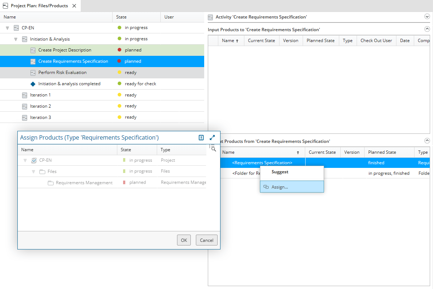433x289 pixels.
Task: Select Suggest in the context menu
Action: [280, 172]
